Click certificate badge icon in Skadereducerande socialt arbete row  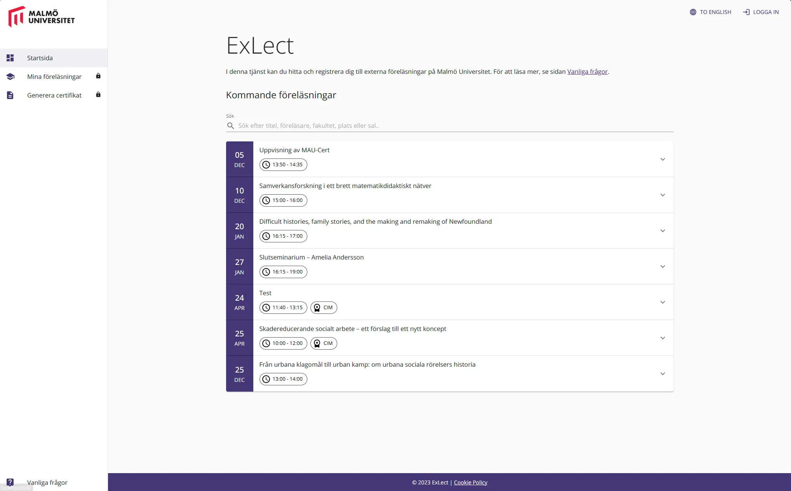click(317, 343)
